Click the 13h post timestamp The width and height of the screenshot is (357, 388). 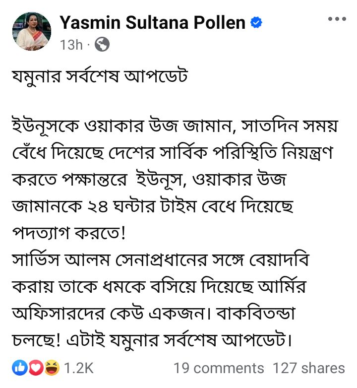click(x=71, y=45)
